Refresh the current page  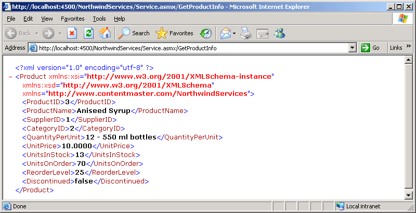pos(88,33)
